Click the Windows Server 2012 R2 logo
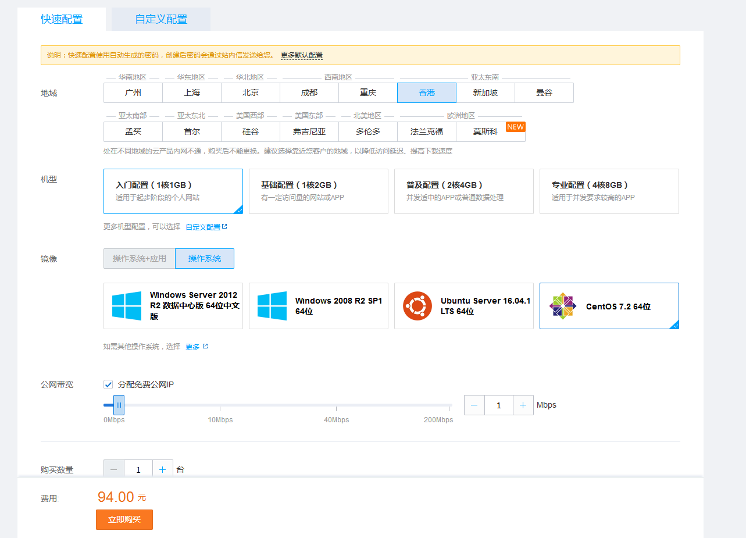The height and width of the screenshot is (538, 746). (x=127, y=306)
